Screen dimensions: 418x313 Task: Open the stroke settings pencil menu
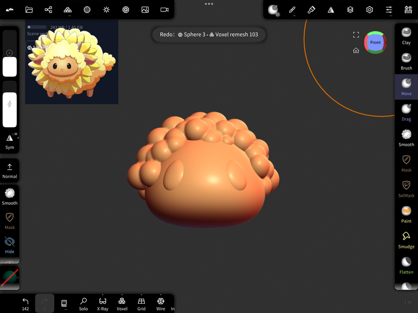(x=292, y=10)
